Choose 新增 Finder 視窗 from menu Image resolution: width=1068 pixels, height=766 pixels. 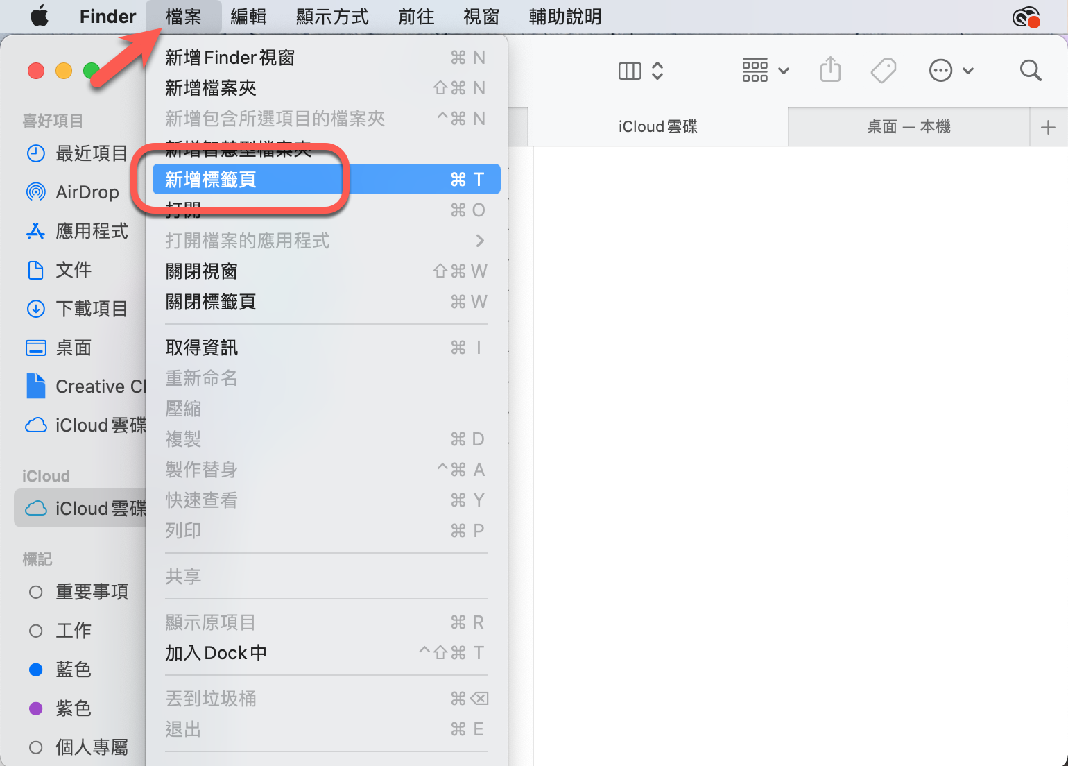pyautogui.click(x=326, y=58)
